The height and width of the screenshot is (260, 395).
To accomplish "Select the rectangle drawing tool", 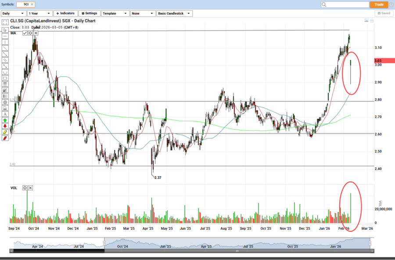I will (x=5, y=78).
